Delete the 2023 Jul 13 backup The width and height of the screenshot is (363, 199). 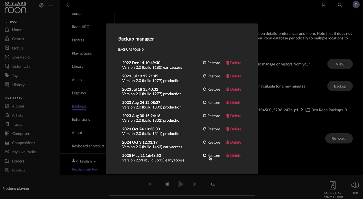233,76
